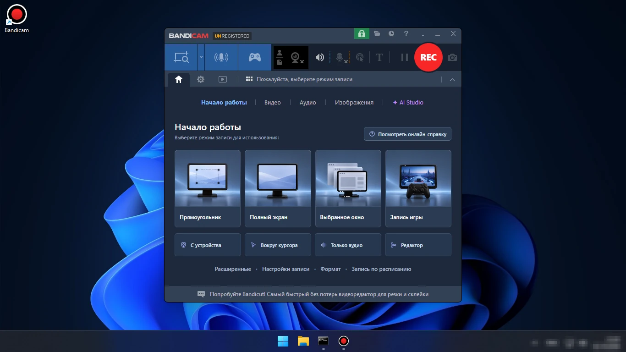This screenshot has height=352, width=626.
Task: Toggle mouse cursor click effects
Action: (x=360, y=57)
